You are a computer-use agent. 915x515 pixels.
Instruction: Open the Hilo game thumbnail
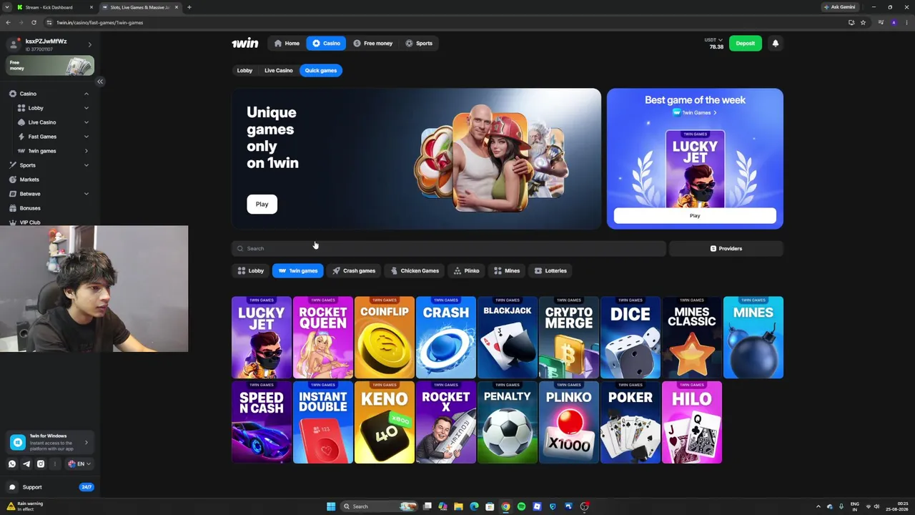click(692, 423)
